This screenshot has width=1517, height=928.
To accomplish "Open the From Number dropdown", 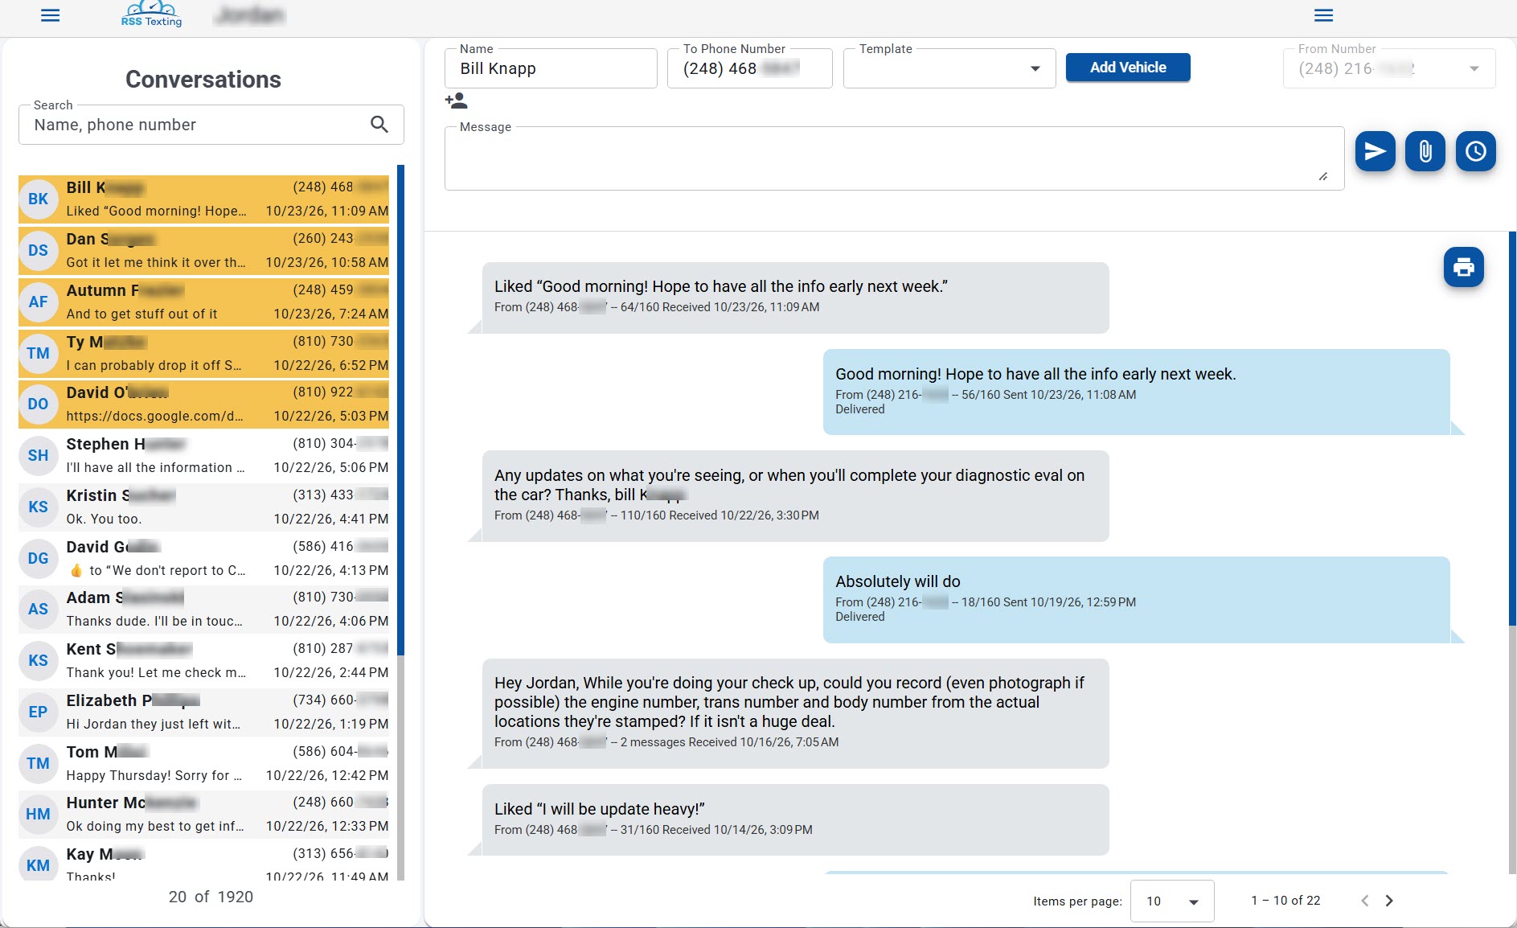I will point(1388,68).
